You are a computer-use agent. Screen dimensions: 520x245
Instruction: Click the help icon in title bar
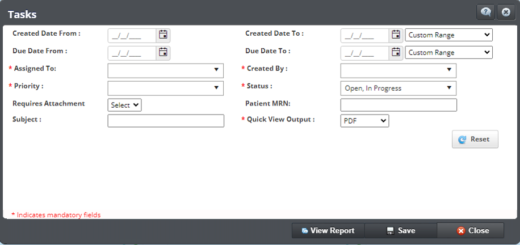point(486,12)
